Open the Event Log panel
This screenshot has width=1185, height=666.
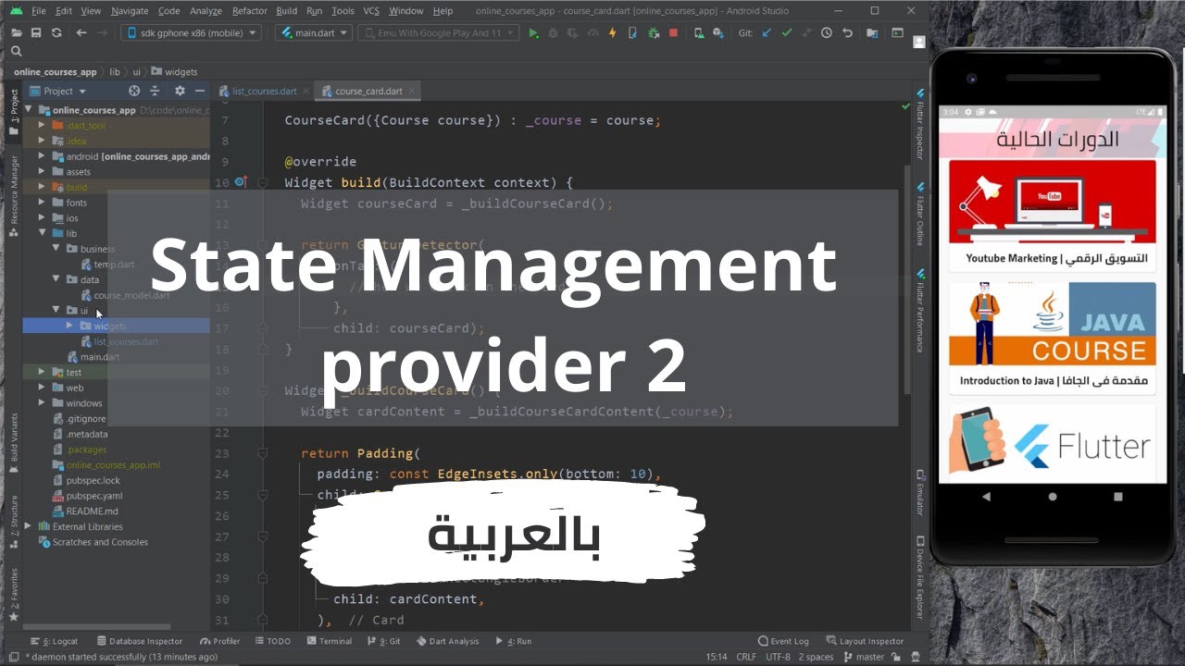[783, 641]
